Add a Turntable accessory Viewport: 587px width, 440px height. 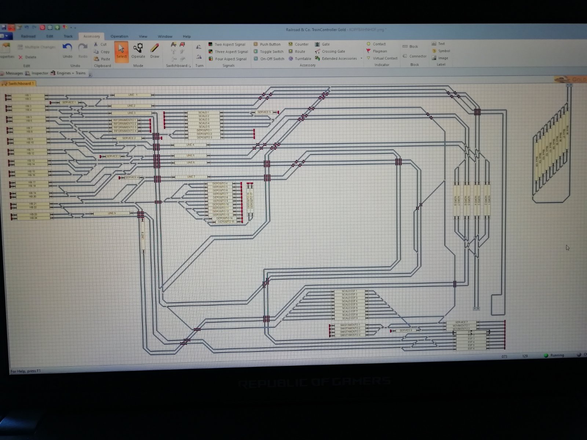(303, 59)
